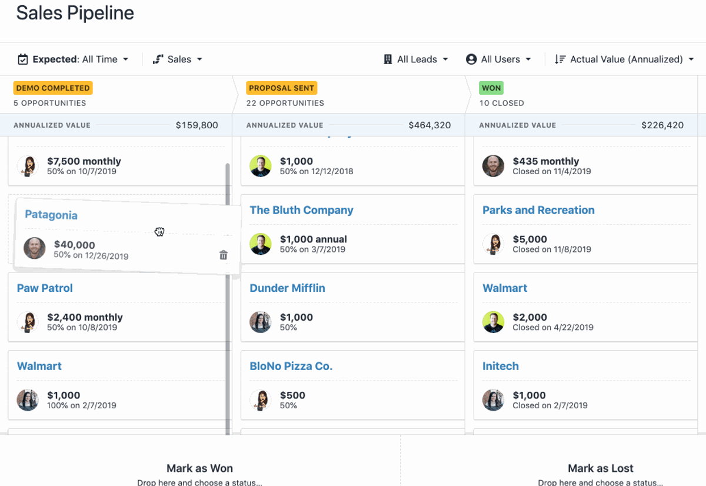Click the Proposal Sent stage label
706x486 pixels.
tap(282, 88)
